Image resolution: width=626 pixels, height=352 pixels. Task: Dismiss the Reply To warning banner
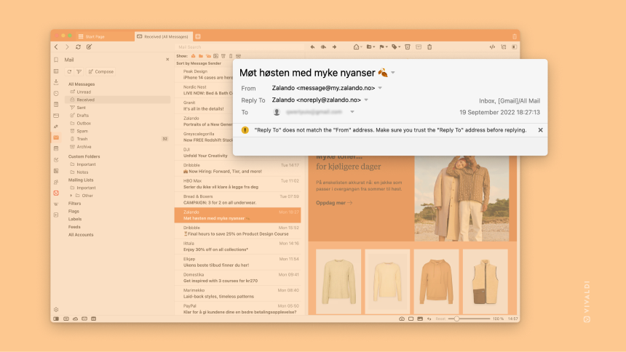540,130
